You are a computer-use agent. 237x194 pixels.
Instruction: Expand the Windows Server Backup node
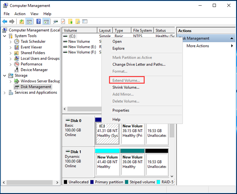pyautogui.click(x=10, y=81)
